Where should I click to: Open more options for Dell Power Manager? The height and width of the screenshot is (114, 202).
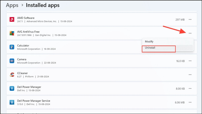190,89
